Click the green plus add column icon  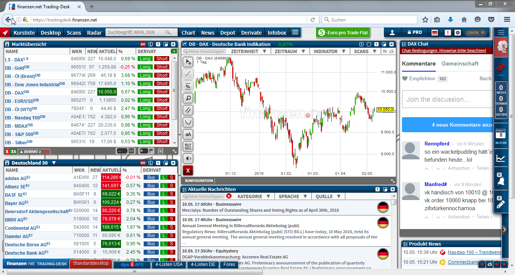[x=174, y=51]
